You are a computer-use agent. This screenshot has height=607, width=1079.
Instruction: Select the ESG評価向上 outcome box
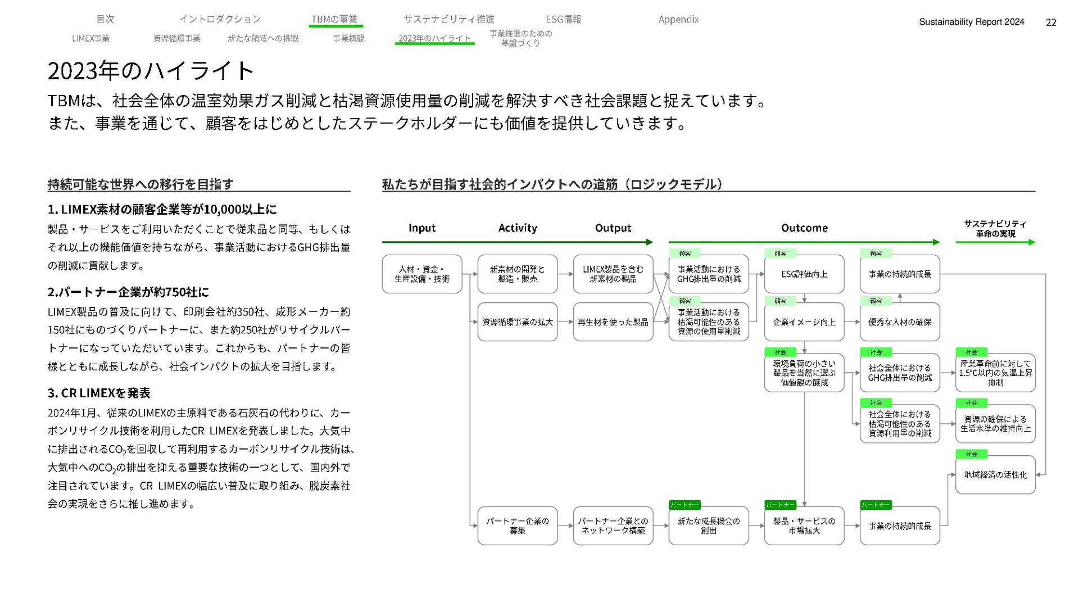coord(804,274)
